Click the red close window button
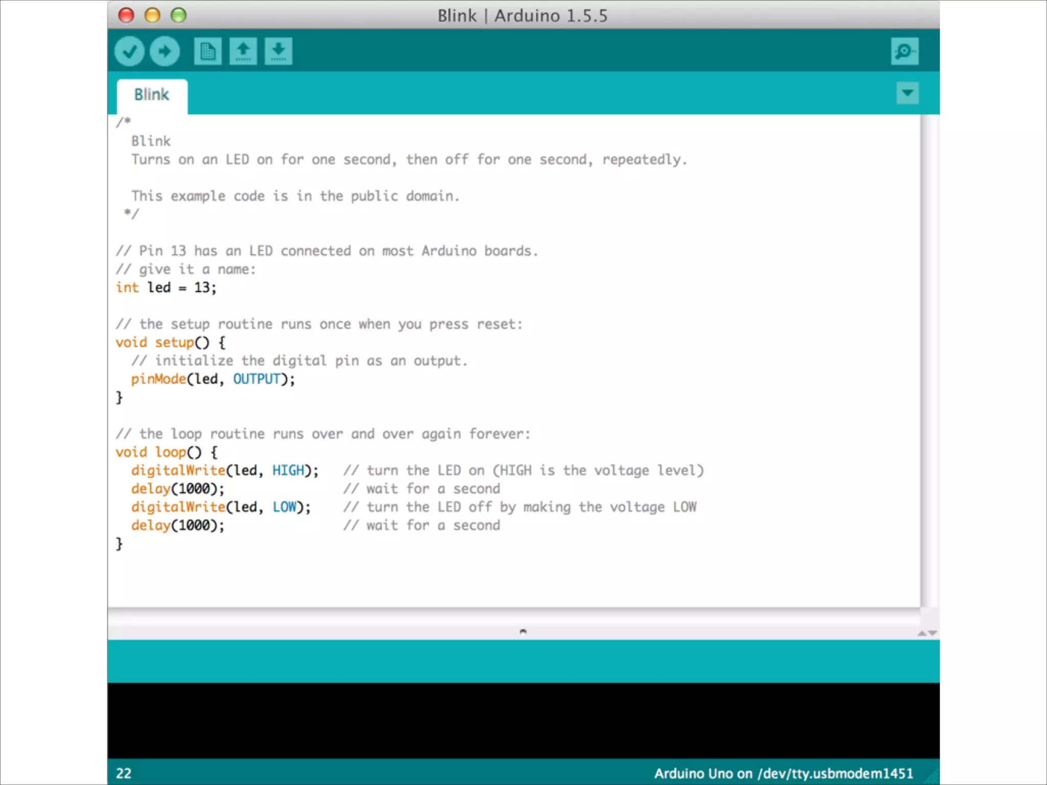The image size is (1047, 785). click(126, 15)
